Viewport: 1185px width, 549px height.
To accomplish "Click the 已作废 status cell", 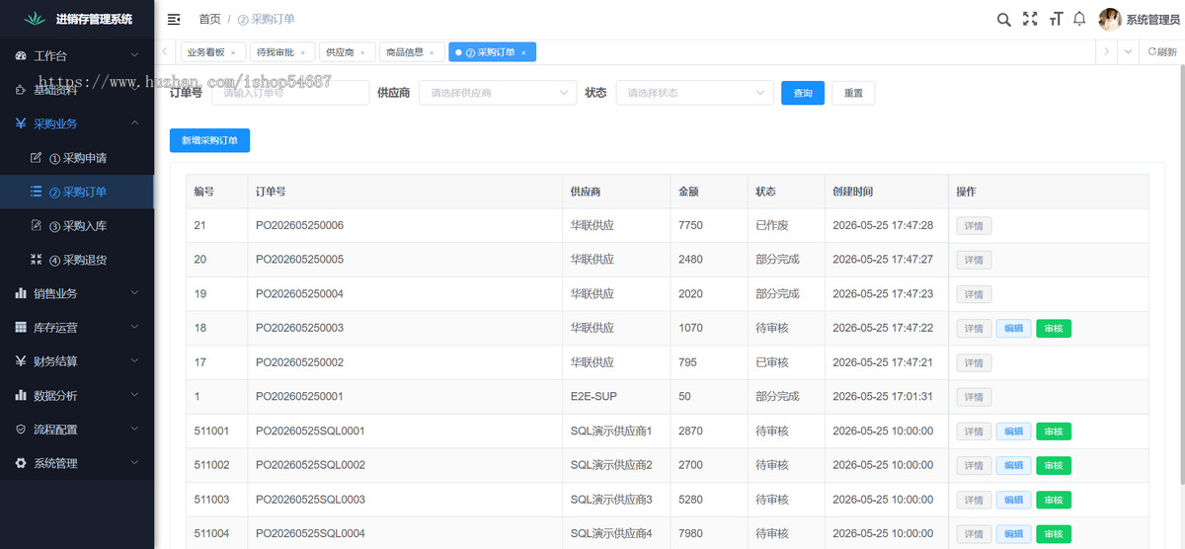I will point(786,226).
